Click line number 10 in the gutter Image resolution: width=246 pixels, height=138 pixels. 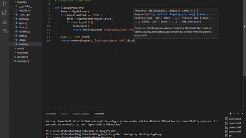click(x=48, y=26)
